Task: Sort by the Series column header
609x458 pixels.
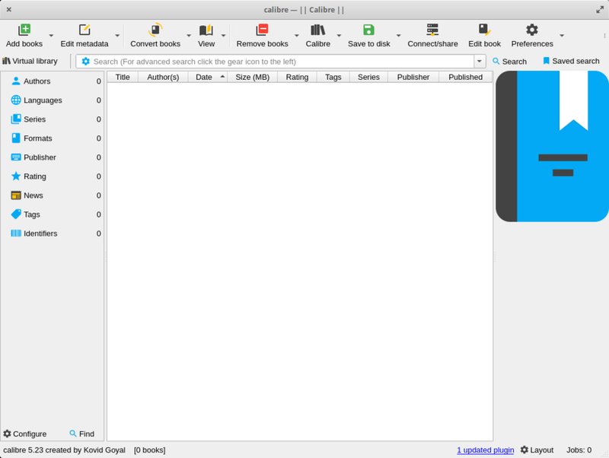Action: coord(368,77)
